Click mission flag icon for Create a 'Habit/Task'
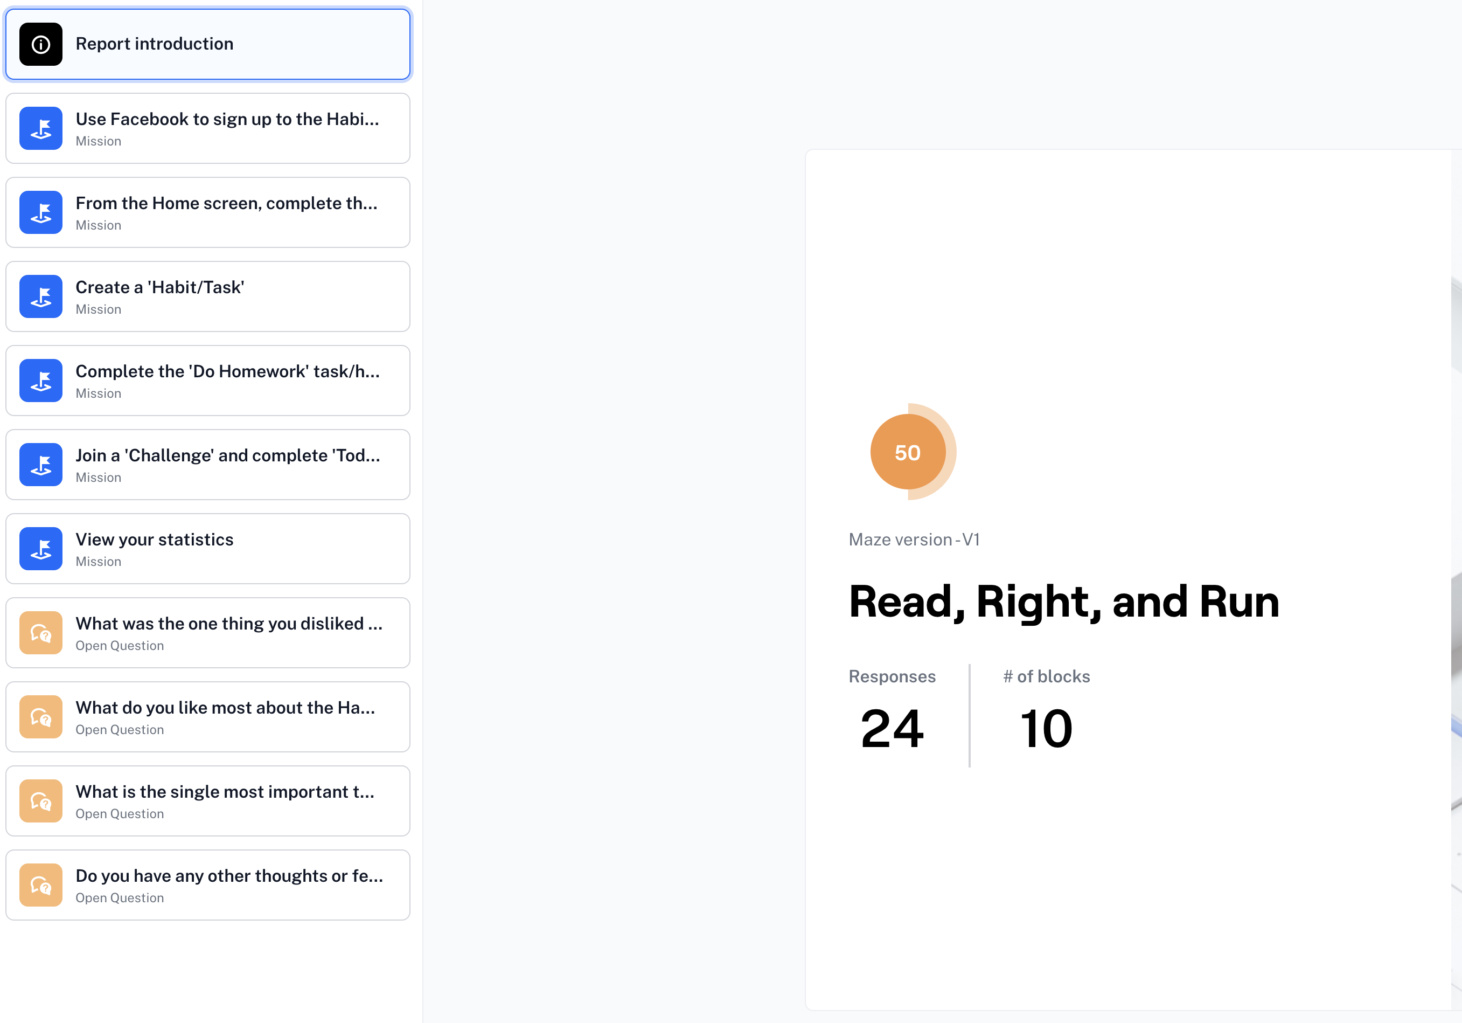The height and width of the screenshot is (1023, 1462). coord(41,297)
